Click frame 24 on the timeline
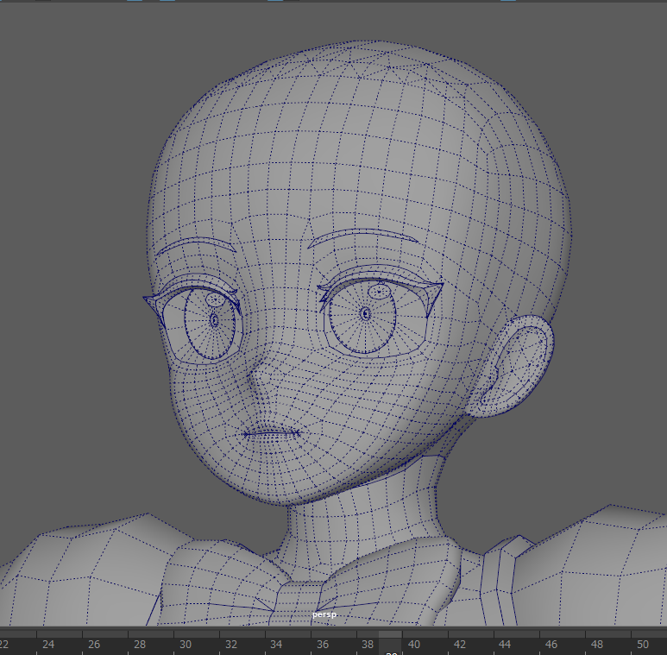Image resolution: width=667 pixels, height=655 pixels. point(48,645)
